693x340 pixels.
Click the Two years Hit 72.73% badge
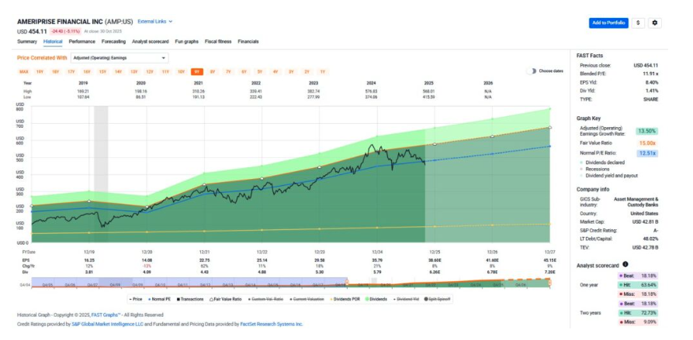637,313
